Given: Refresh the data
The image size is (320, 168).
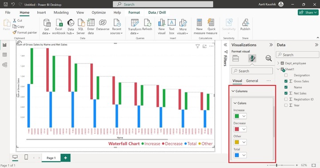Looking at the screenshot, I should tap(147, 25).
